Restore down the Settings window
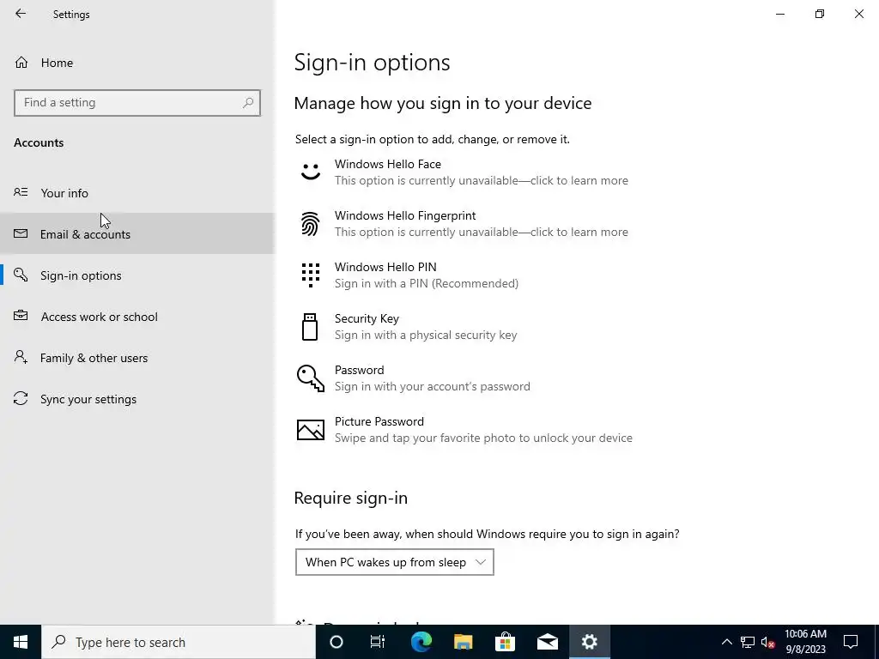Image resolution: width=879 pixels, height=659 pixels. (820, 14)
